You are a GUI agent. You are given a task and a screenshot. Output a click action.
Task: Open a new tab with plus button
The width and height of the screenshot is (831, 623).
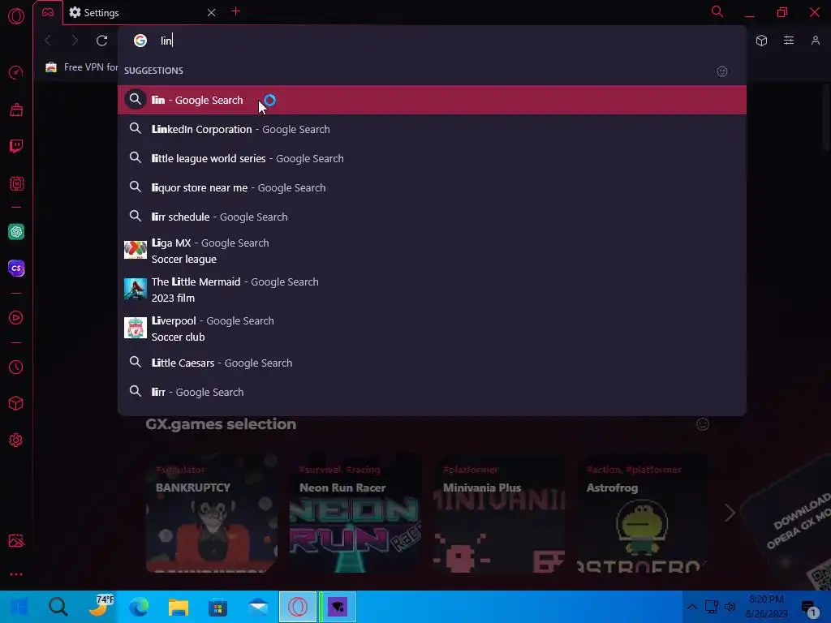pyautogui.click(x=236, y=11)
